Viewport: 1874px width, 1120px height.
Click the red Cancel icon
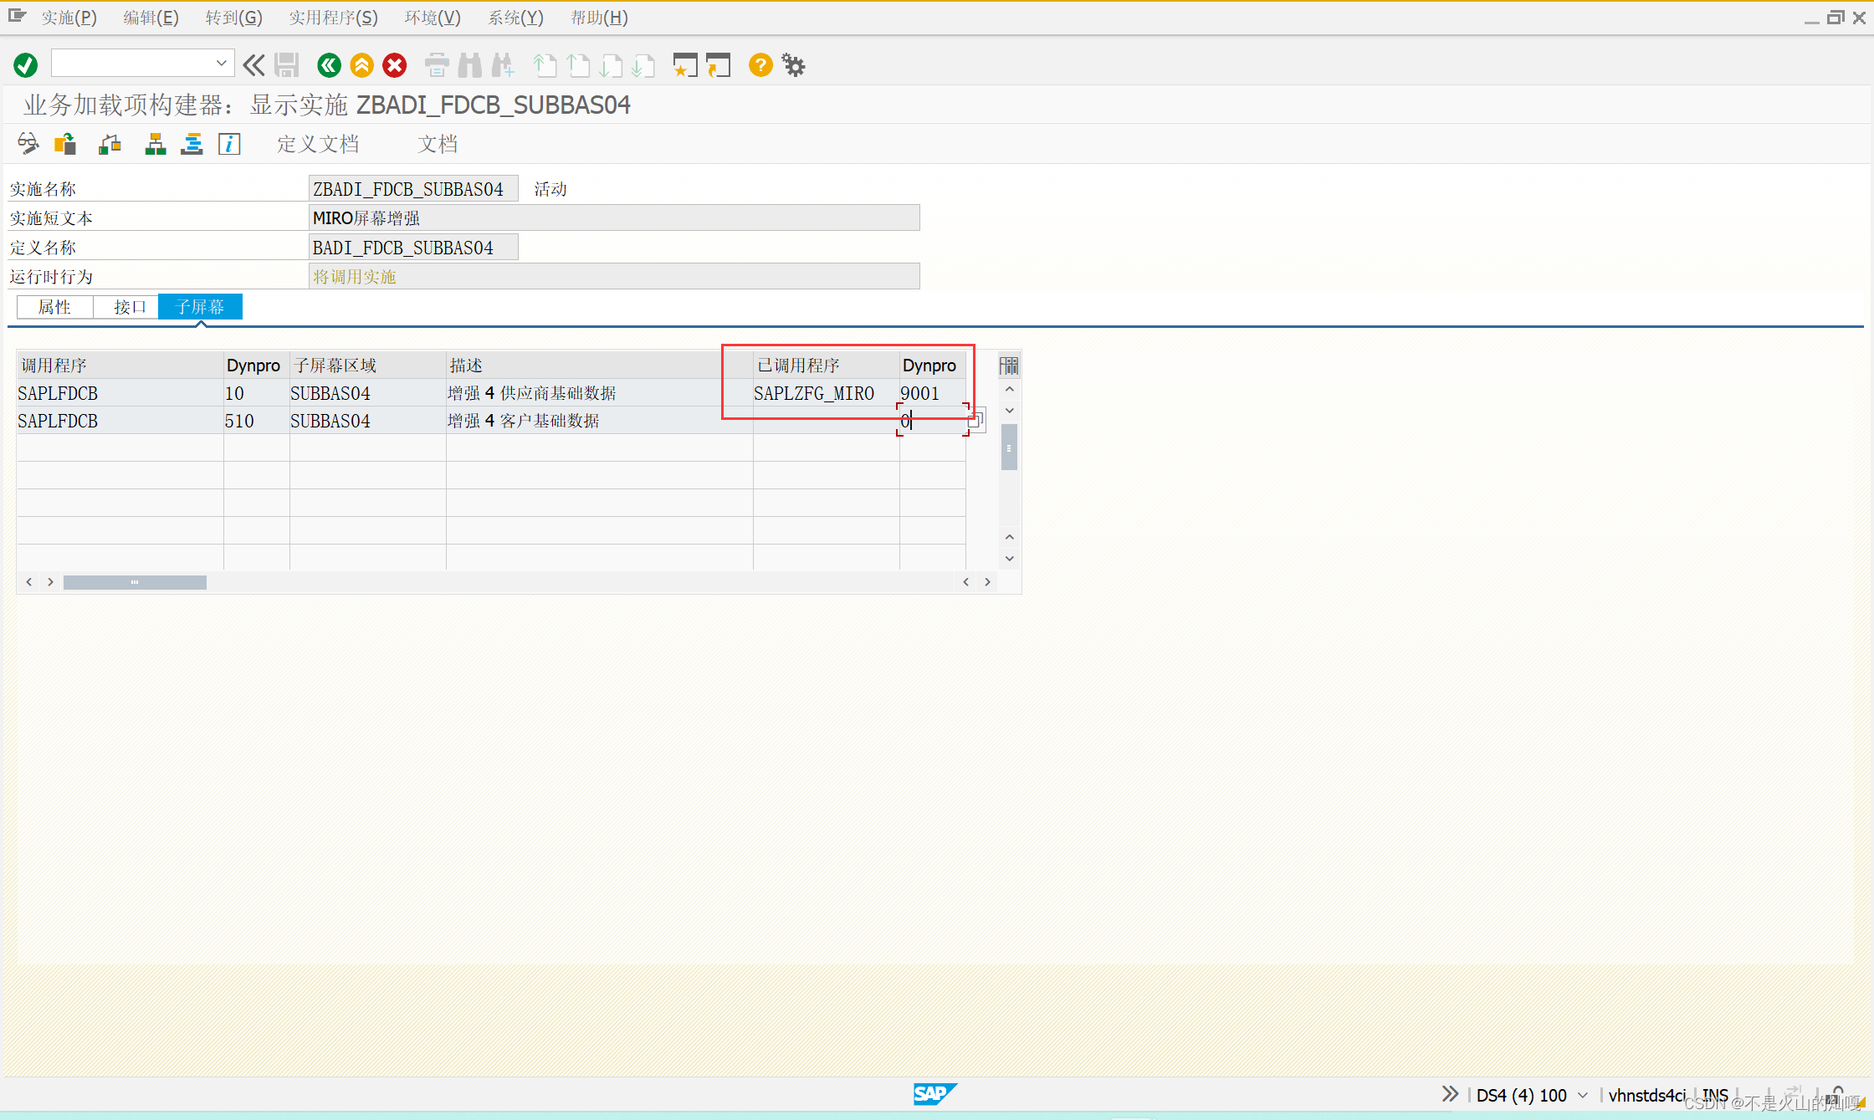[x=395, y=65]
